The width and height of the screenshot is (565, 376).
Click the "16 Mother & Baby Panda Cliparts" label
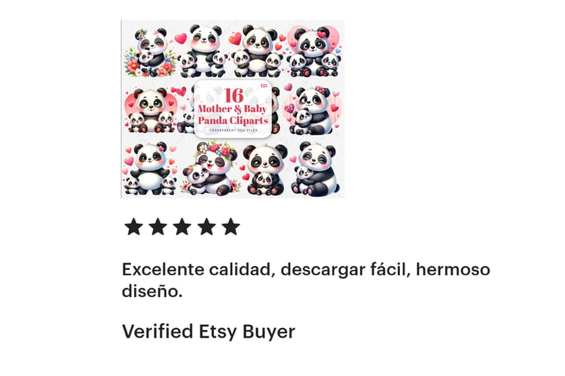(x=233, y=107)
